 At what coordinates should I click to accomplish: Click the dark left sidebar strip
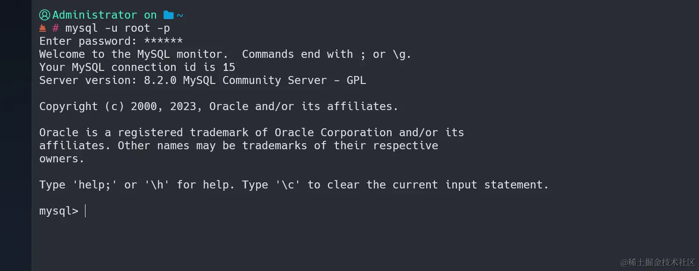coord(16,135)
